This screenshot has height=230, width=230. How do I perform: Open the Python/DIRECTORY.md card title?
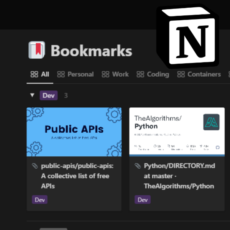click(x=179, y=176)
